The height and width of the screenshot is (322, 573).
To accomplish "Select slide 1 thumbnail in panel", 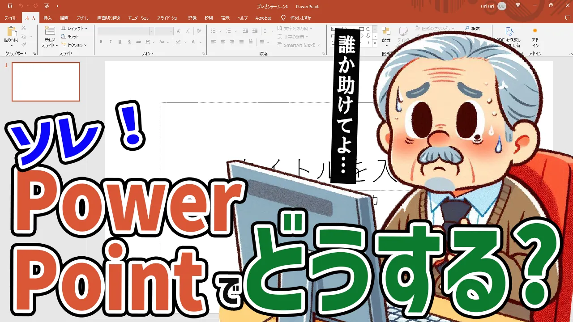I will coord(46,82).
